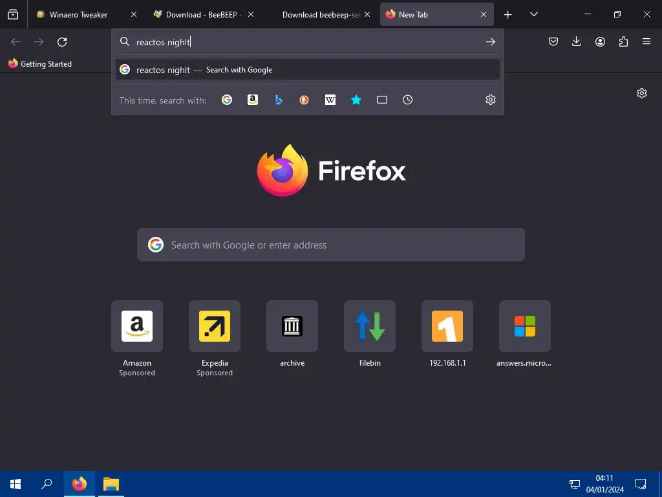Open the Firefox account menu

click(x=600, y=41)
